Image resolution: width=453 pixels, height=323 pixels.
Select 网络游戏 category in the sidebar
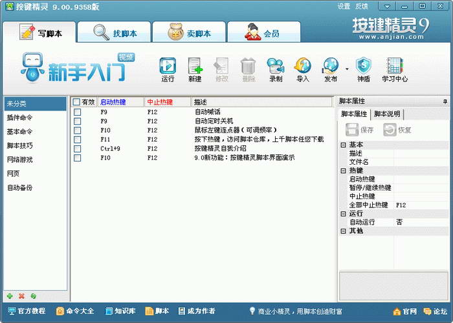(x=19, y=160)
